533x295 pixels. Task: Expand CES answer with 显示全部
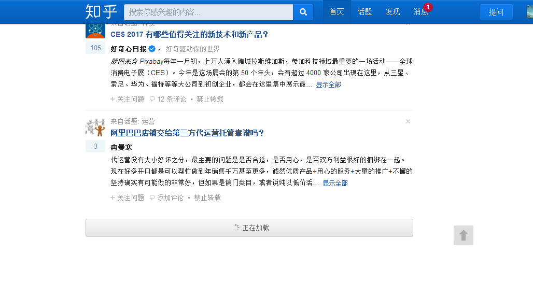click(328, 85)
